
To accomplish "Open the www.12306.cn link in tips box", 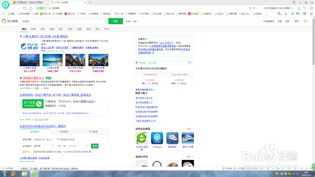I will pyautogui.click(x=166, y=43).
